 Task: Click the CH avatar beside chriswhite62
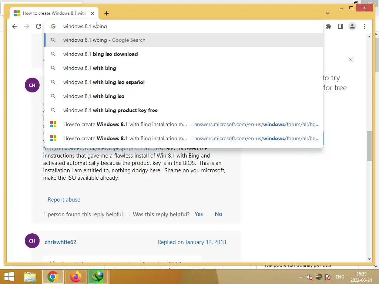pos(32,241)
